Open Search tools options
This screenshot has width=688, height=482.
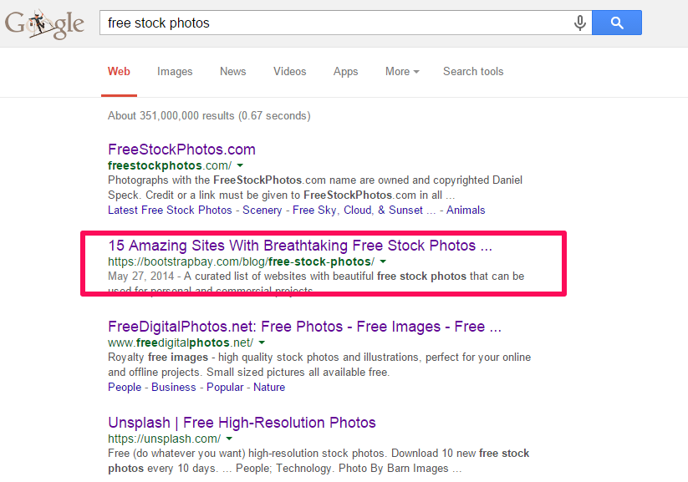(473, 71)
